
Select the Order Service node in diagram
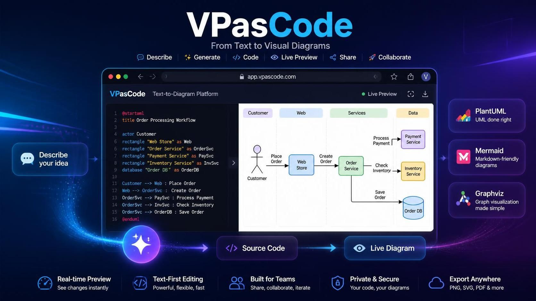351,166
